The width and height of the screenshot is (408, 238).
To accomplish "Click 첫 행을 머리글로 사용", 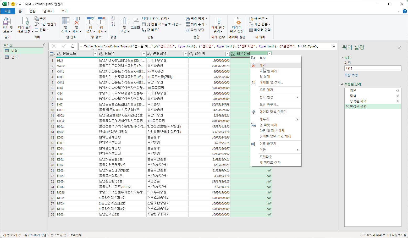I will [162, 24].
